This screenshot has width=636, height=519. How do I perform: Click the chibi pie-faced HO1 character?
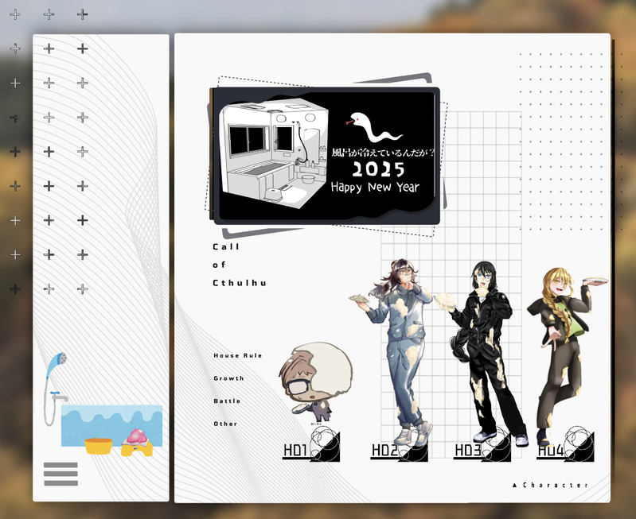coord(315,382)
